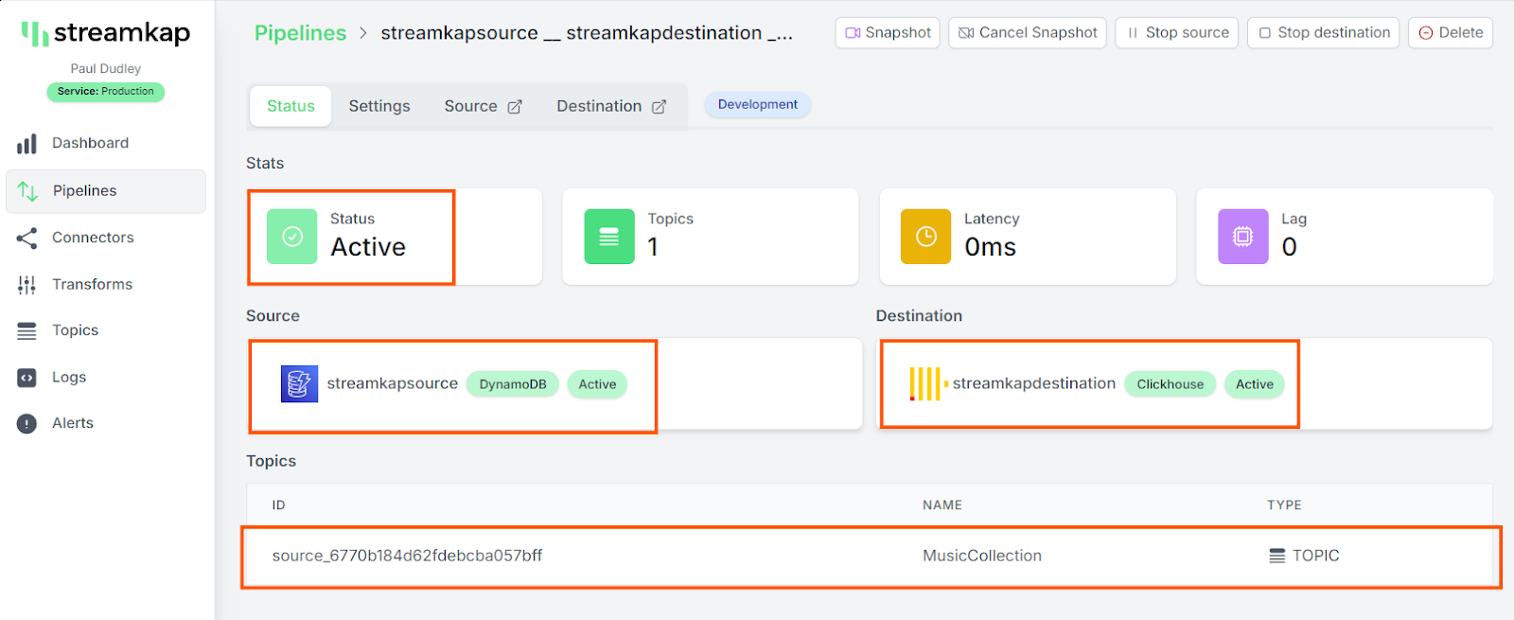Click the Clickhouse badge
The width and height of the screenshot is (1514, 620).
(1171, 384)
